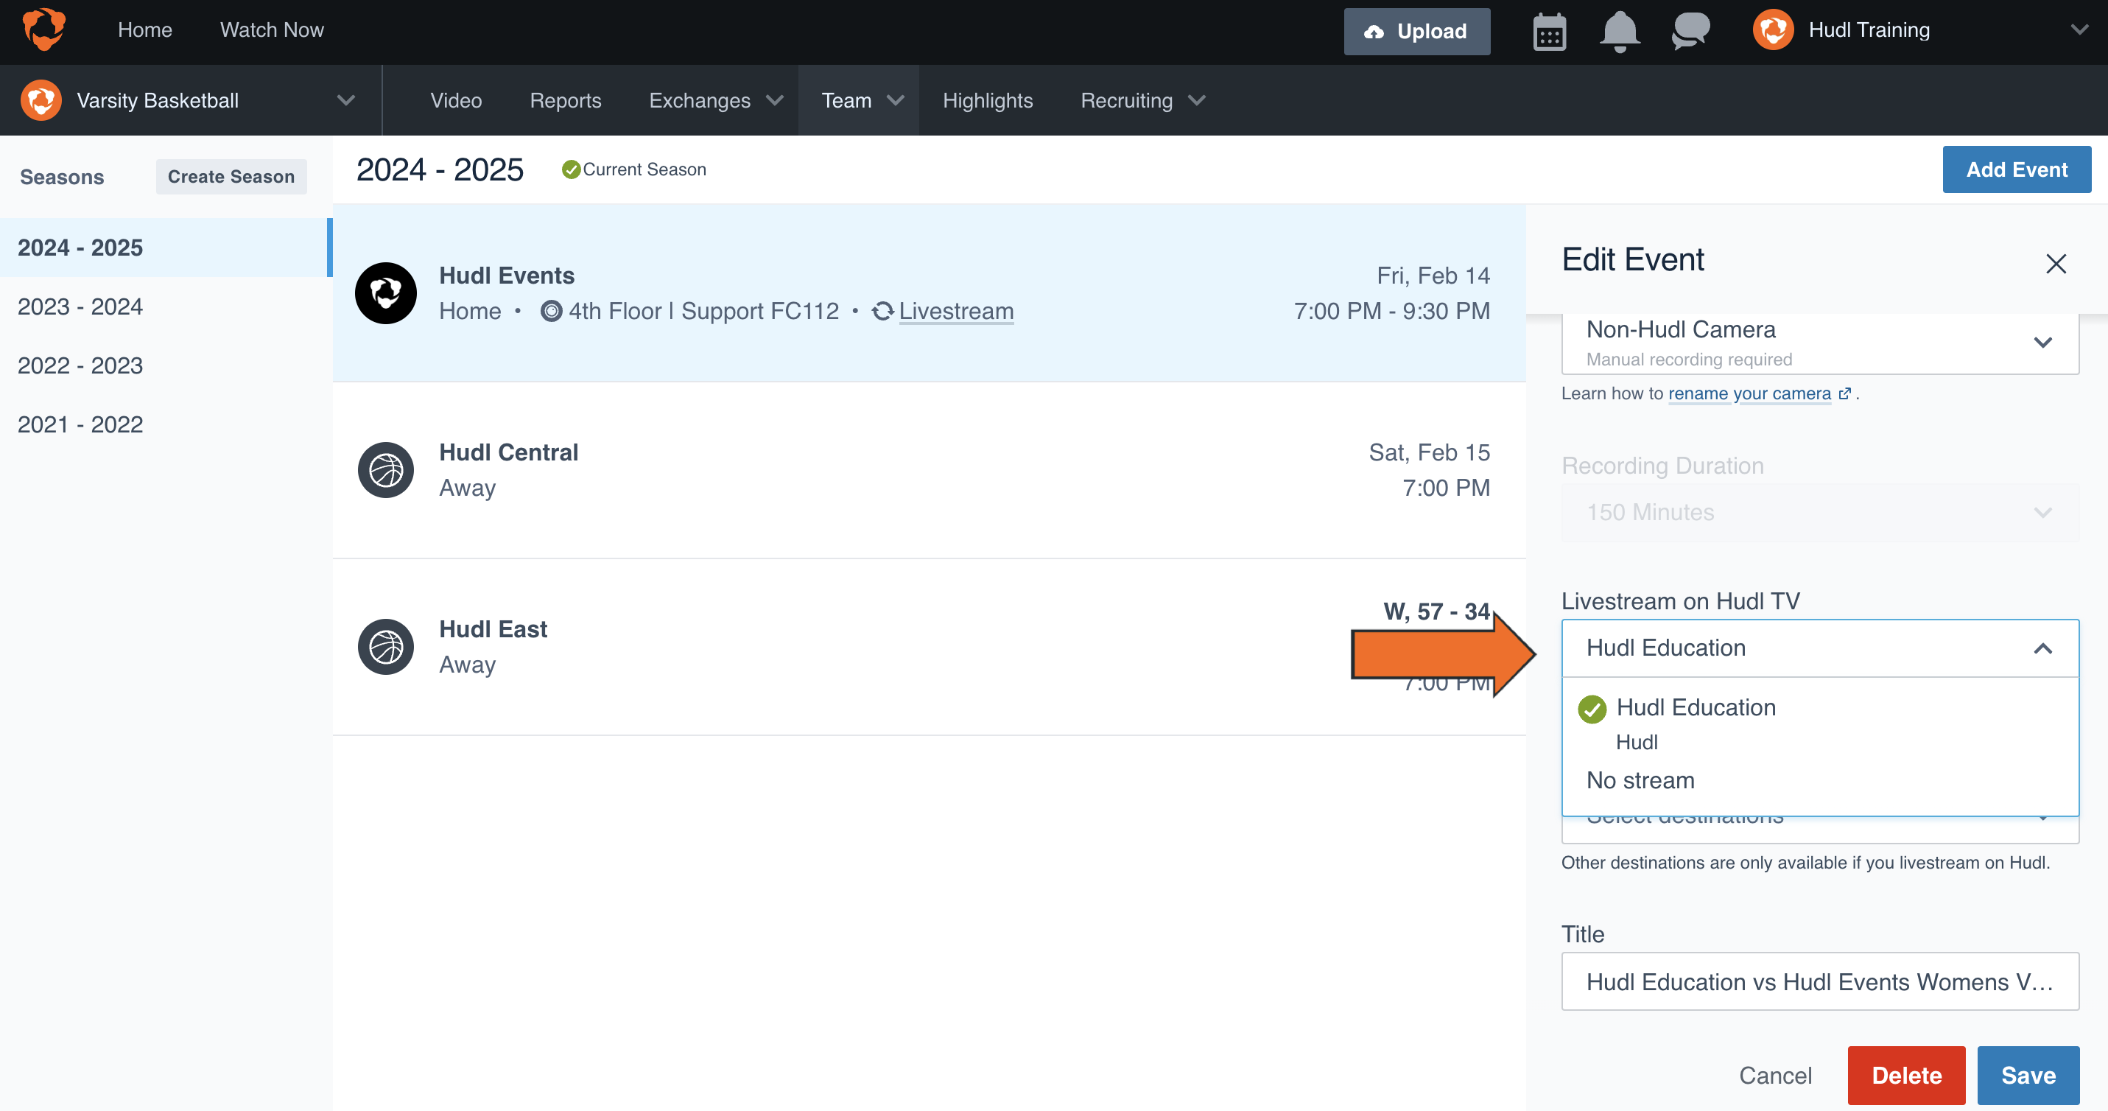This screenshot has width=2108, height=1111.
Task: Click Home in top navigation
Action: (145, 30)
